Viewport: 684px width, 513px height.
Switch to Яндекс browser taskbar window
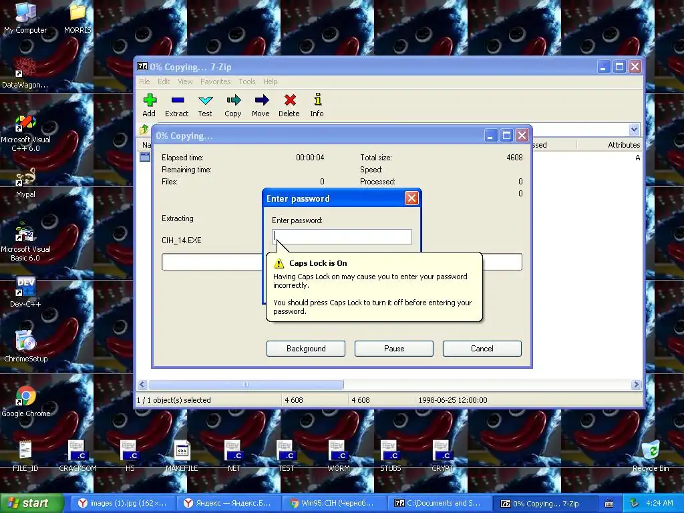click(x=228, y=504)
